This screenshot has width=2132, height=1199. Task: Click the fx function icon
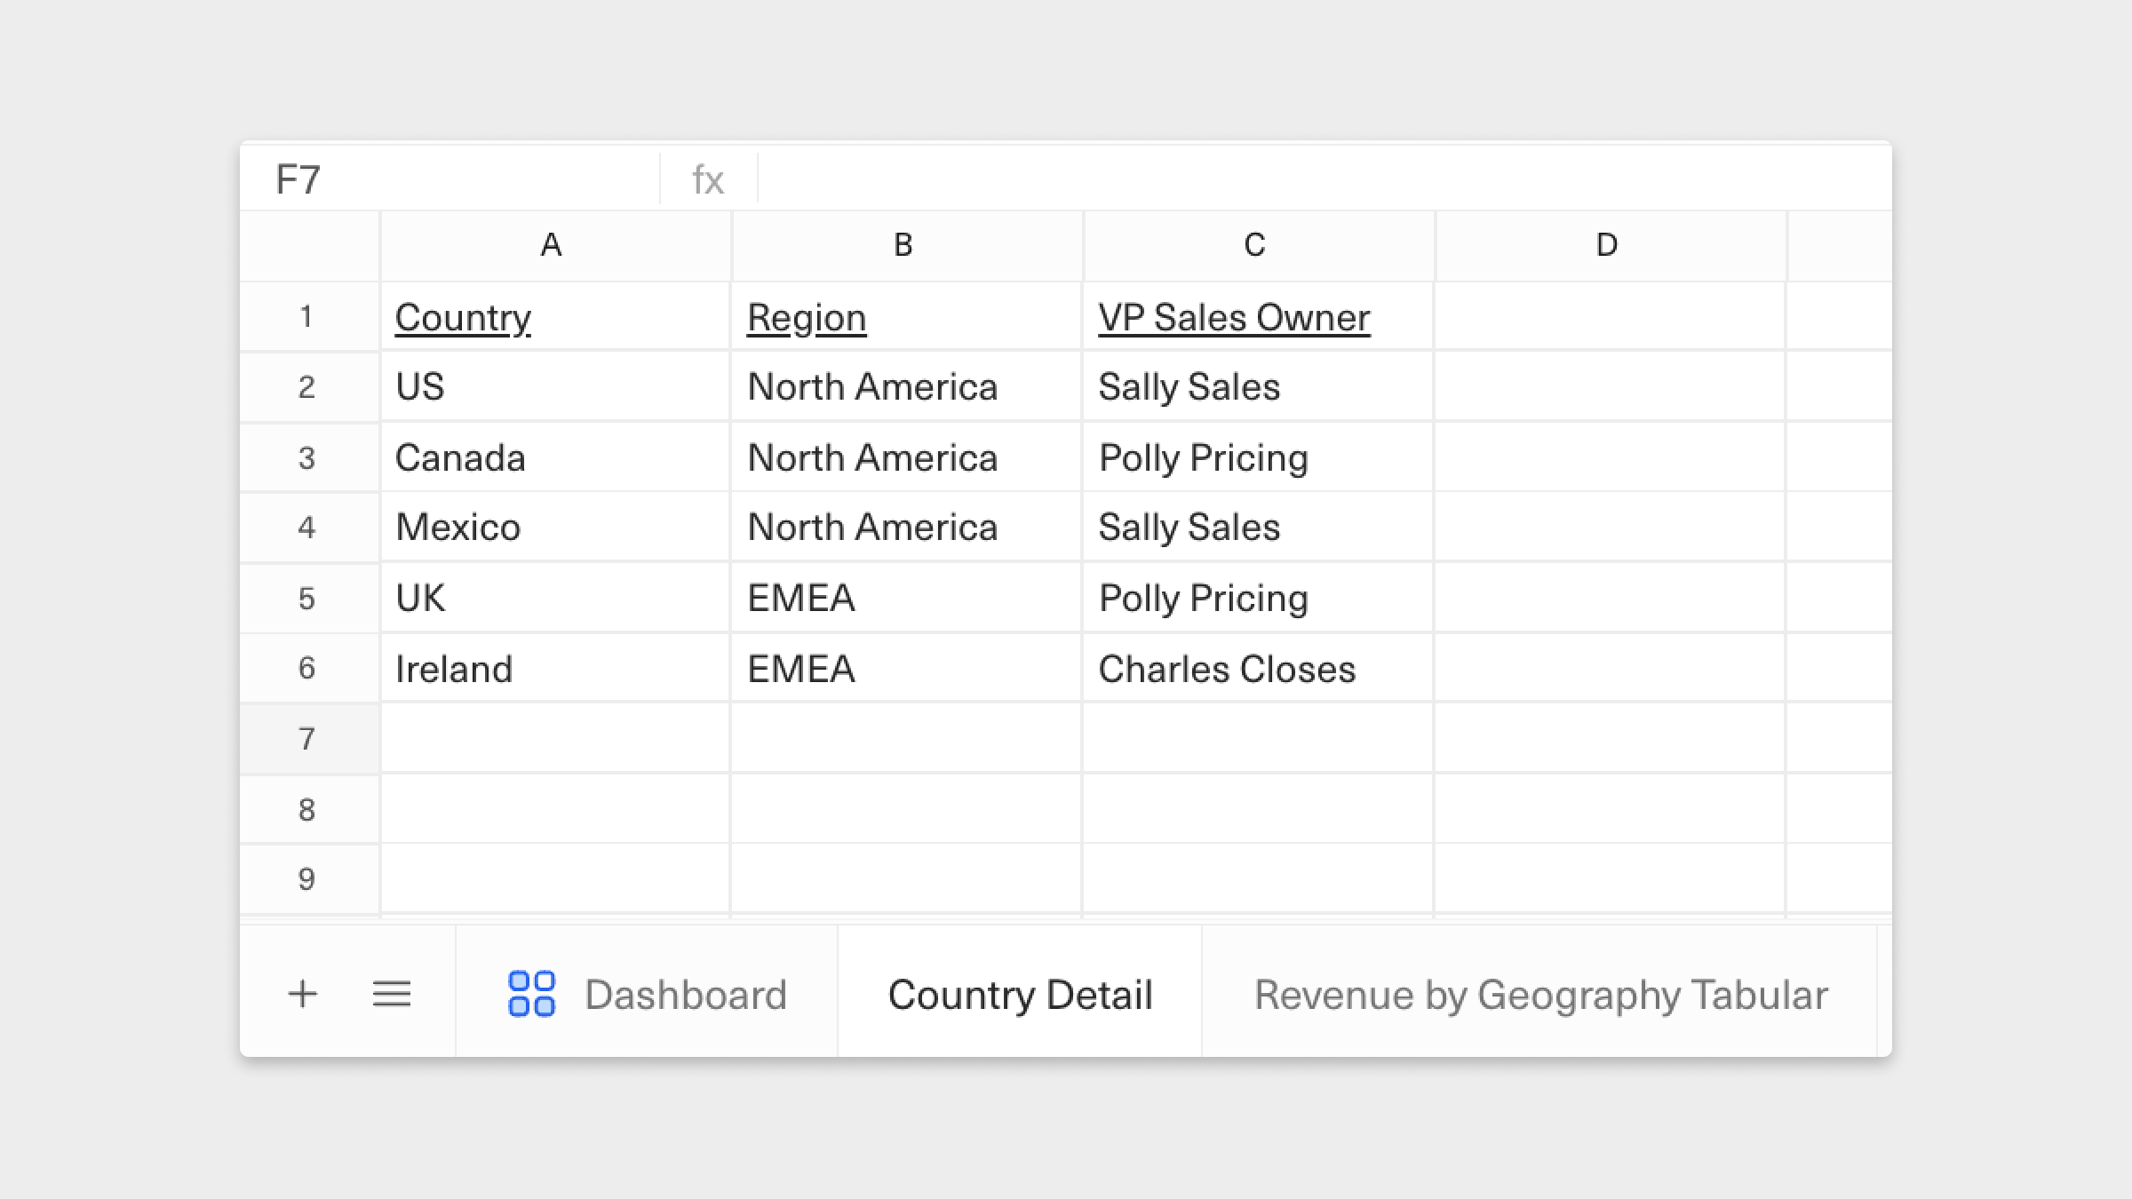(x=708, y=180)
